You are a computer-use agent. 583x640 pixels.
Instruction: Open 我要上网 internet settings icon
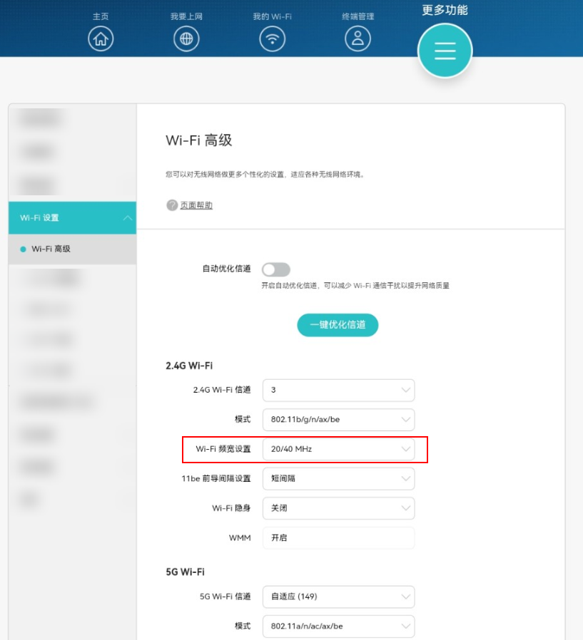coord(186,38)
